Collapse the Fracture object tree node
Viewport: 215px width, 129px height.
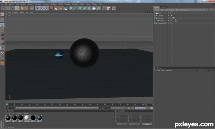155,18
